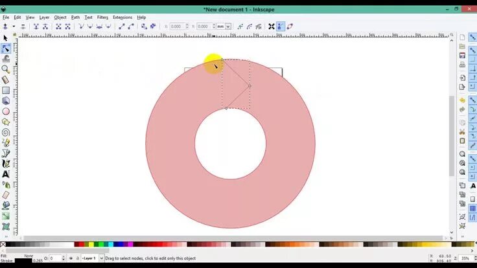Click the opacity O input field
The height and width of the screenshot is (268, 477).
coord(54,258)
